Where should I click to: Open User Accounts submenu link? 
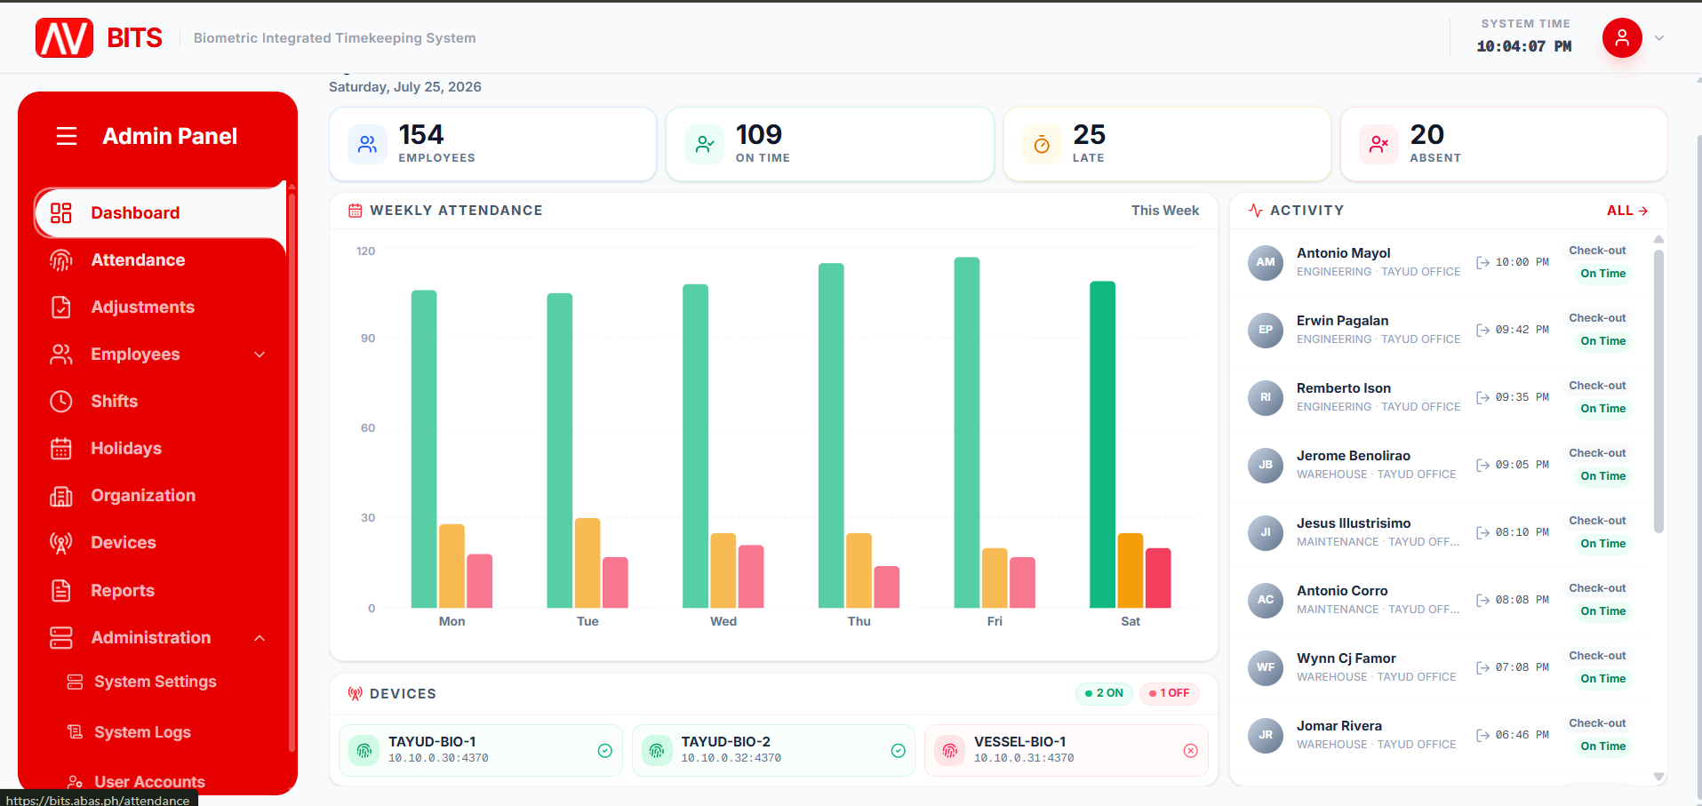coord(149,782)
